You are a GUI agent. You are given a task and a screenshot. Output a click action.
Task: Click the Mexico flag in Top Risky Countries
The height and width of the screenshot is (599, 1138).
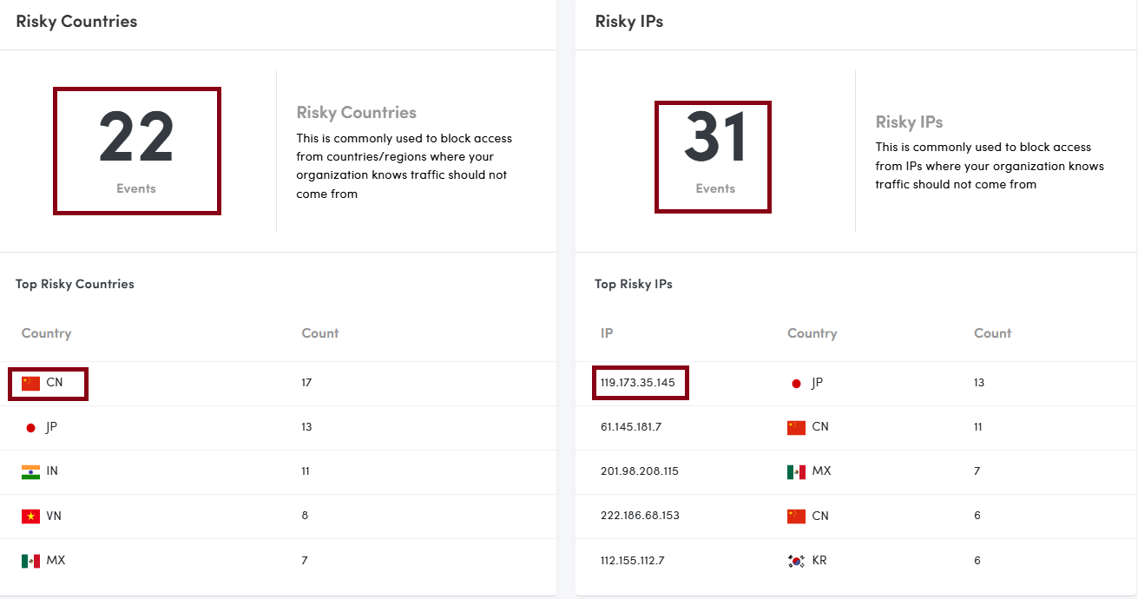[x=31, y=561]
